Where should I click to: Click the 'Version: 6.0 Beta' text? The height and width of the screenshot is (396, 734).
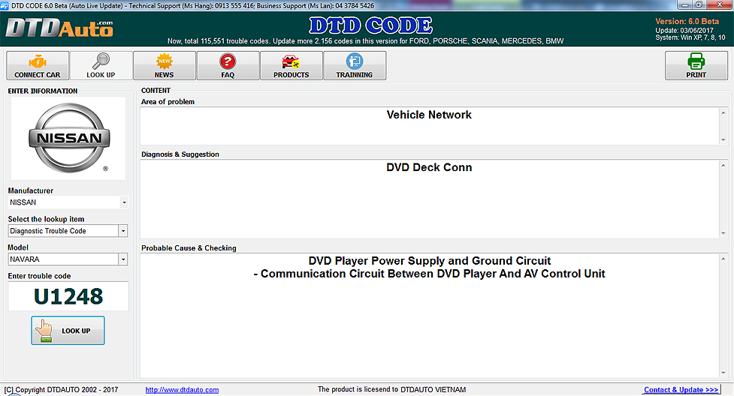tap(687, 22)
